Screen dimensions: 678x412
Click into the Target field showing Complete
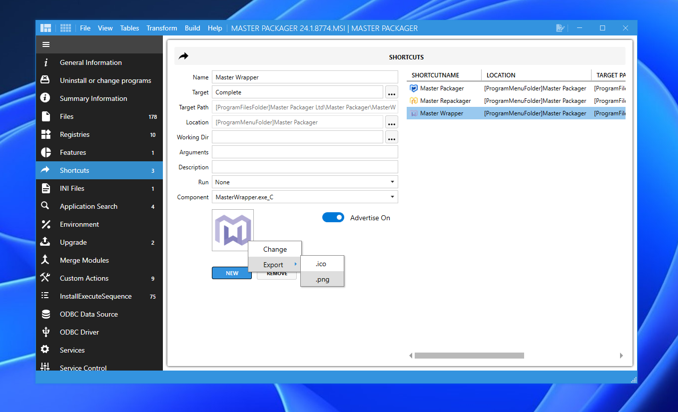(x=297, y=92)
